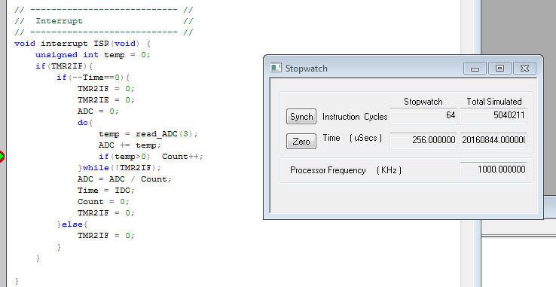Click the Total Simulated time field 20160844
556x287 pixels.
click(x=493, y=140)
